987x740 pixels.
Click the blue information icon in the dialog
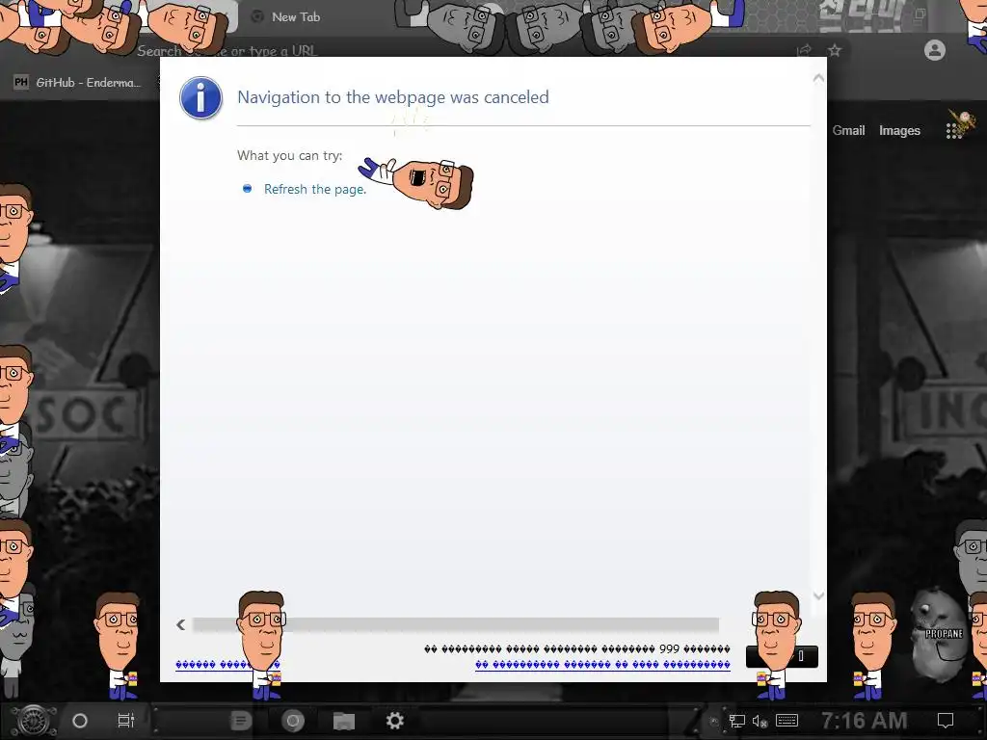(x=200, y=99)
